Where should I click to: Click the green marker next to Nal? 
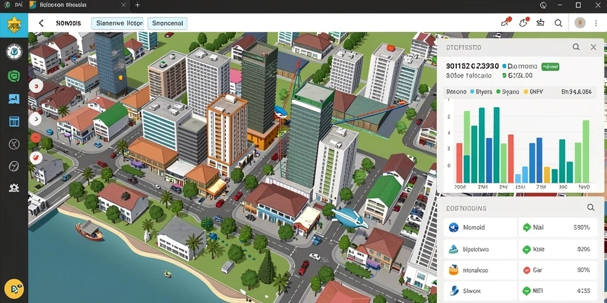[526, 228]
